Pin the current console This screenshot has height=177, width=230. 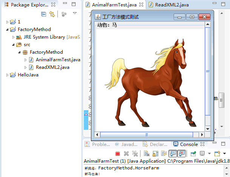193,154
